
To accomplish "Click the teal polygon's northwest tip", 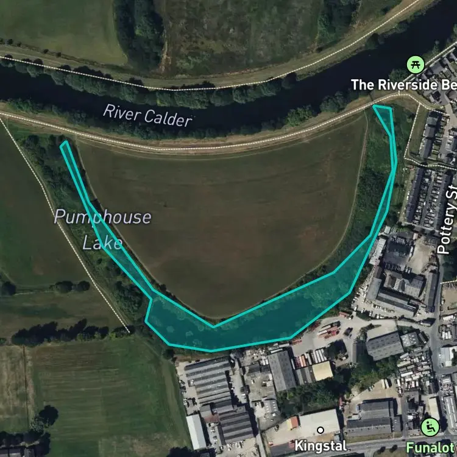I will point(65,144).
